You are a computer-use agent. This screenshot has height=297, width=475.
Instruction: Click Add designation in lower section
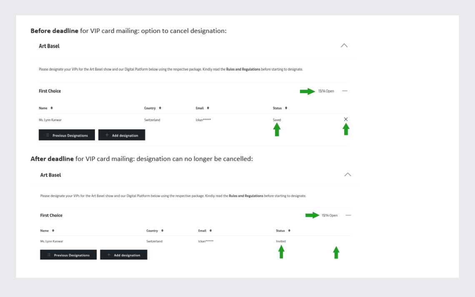tap(124, 255)
